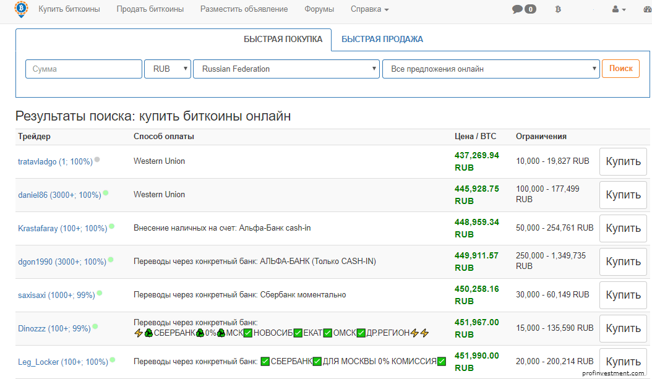The image size is (652, 379).
Task: Click the Ограничения column header
Action: click(x=541, y=136)
